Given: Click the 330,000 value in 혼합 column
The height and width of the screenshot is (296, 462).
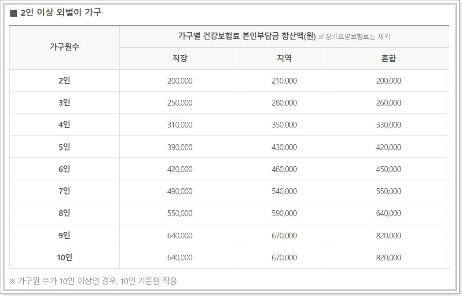Looking at the screenshot, I should coord(389,124).
